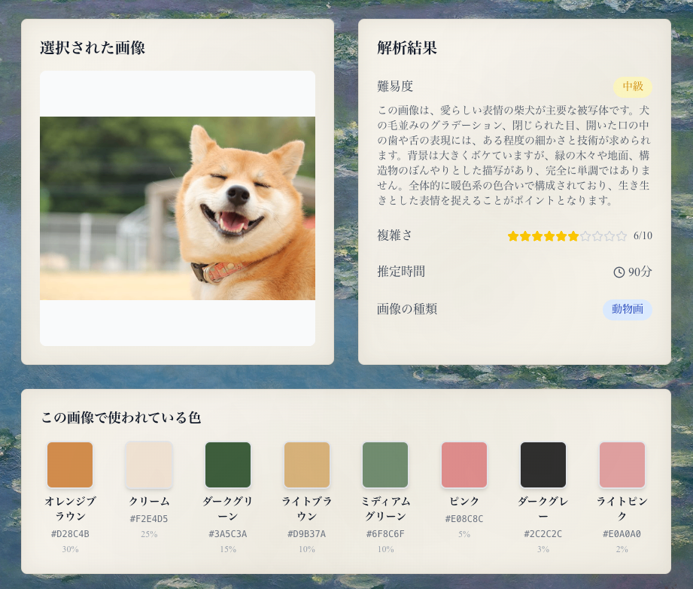Click the #D28C4B hex code text
This screenshot has height=589, width=693.
[x=70, y=534]
